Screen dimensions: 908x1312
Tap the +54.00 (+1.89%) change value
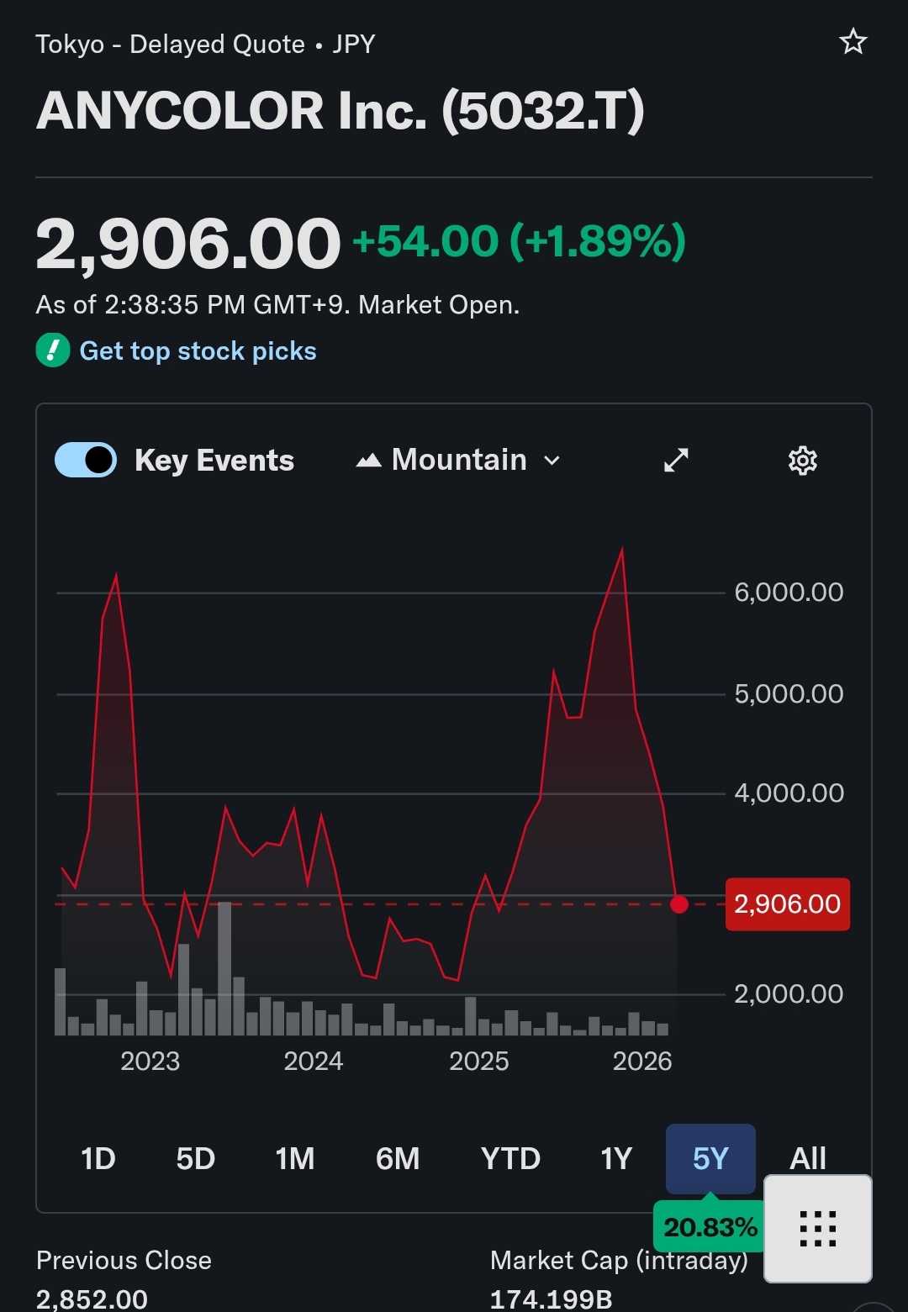click(520, 242)
